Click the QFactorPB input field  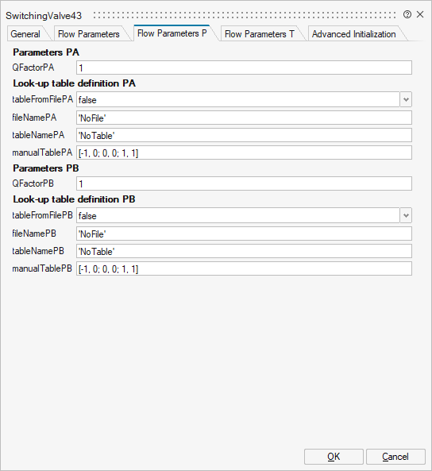tap(244, 183)
